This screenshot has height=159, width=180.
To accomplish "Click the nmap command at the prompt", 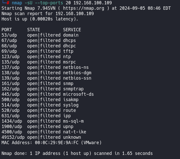I will (x=17, y=3).
